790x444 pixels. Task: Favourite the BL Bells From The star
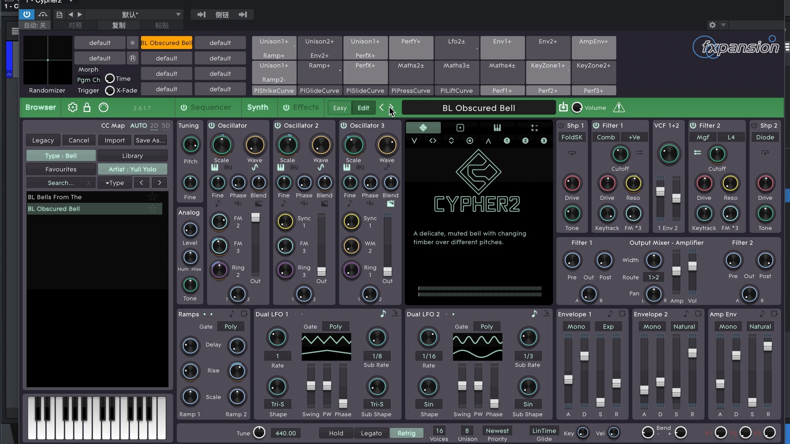point(152,197)
